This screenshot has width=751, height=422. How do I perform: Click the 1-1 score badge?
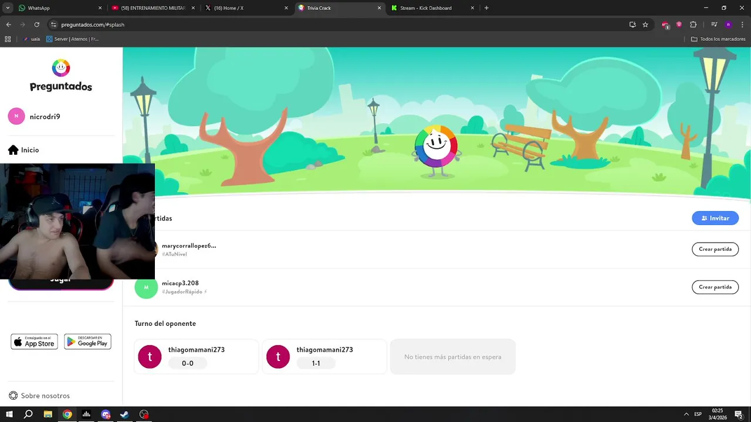pyautogui.click(x=316, y=363)
